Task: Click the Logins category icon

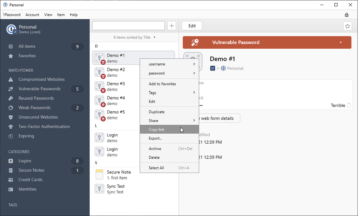Action: pos(11,161)
